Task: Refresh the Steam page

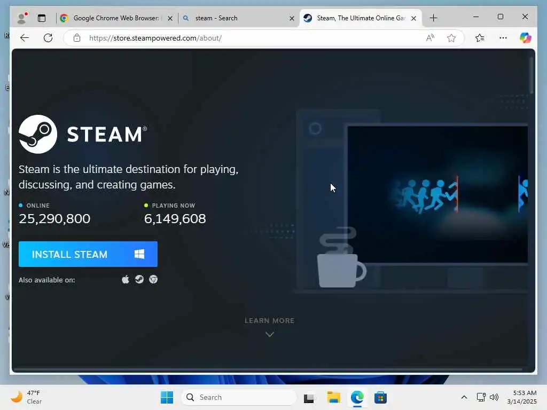Action: coord(48,38)
